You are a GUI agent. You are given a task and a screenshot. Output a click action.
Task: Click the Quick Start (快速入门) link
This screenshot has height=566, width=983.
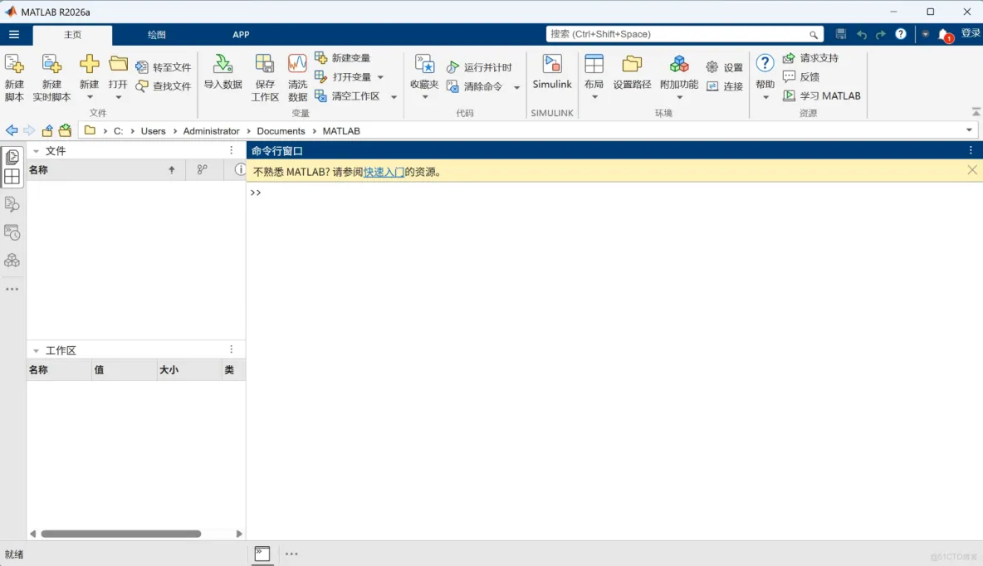pos(384,172)
